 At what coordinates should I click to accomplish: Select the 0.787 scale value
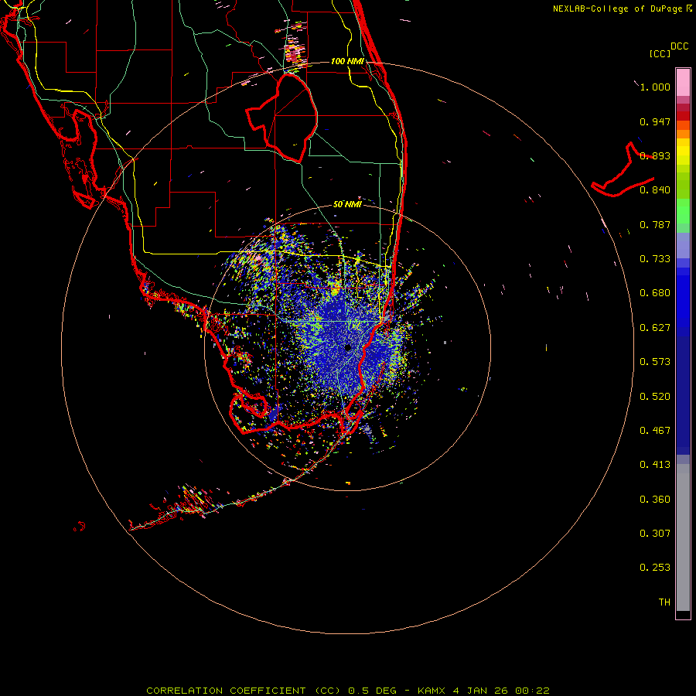click(x=655, y=224)
